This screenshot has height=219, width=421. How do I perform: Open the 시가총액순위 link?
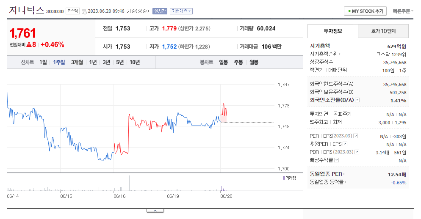point(324,54)
